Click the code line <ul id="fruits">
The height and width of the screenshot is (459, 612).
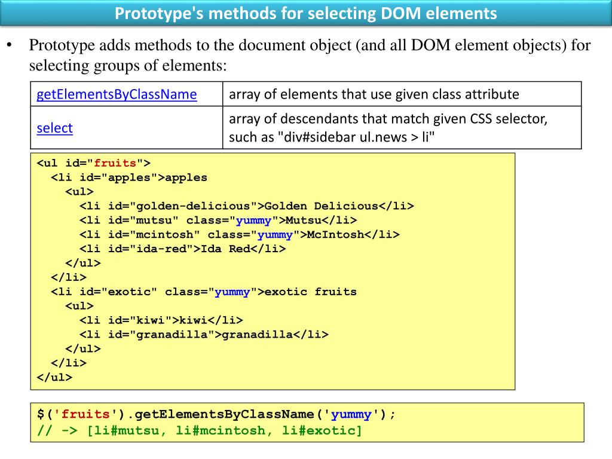[94, 163]
